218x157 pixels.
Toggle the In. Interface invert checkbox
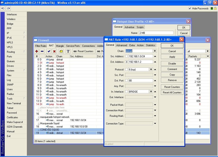[x=126, y=91]
